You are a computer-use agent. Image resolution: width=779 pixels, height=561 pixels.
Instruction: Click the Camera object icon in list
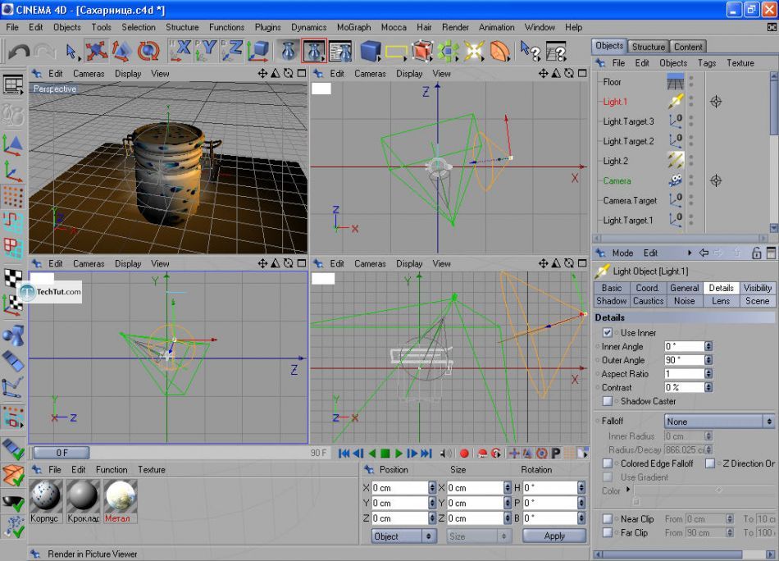tap(675, 180)
